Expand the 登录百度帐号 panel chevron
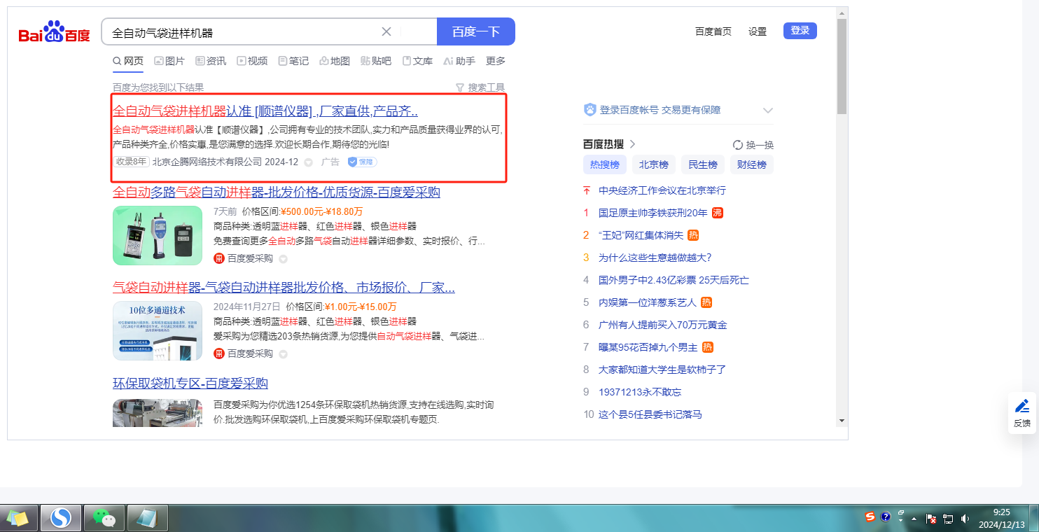Viewport: 1039px width, 532px height. (767, 111)
